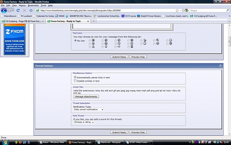Open the Lechenicher SchachSe.. bookmark
The height and width of the screenshot is (145, 231).
tap(107, 16)
